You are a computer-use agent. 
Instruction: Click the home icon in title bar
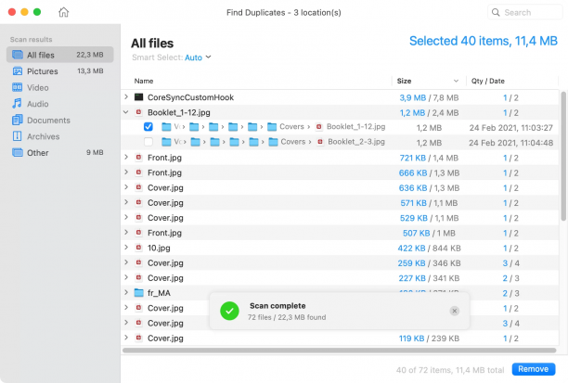[64, 12]
